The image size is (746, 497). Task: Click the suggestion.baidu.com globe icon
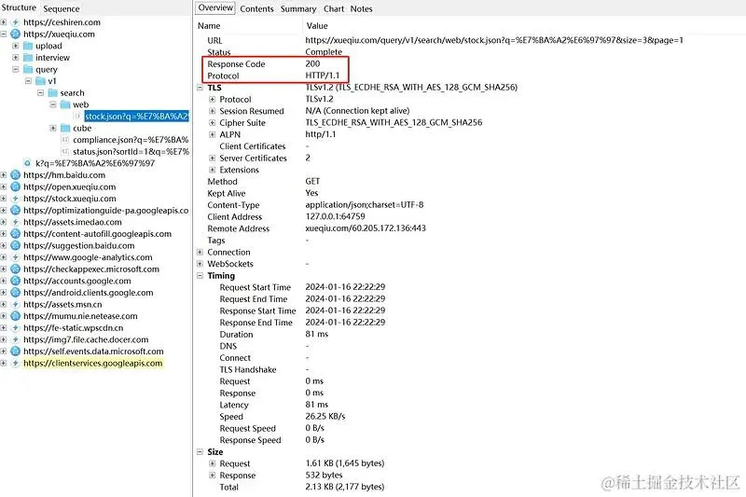click(15, 245)
